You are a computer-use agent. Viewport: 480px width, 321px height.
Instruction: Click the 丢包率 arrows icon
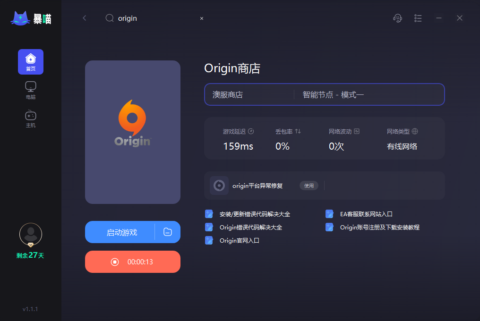(298, 131)
